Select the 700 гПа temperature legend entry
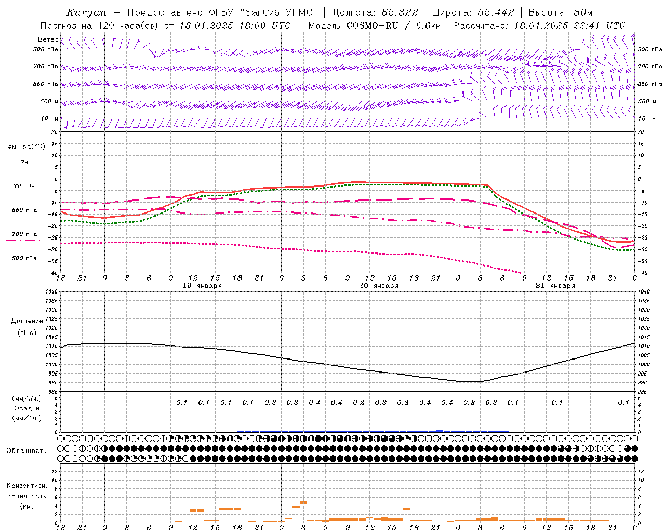This screenshot has width=665, height=532. [24, 234]
